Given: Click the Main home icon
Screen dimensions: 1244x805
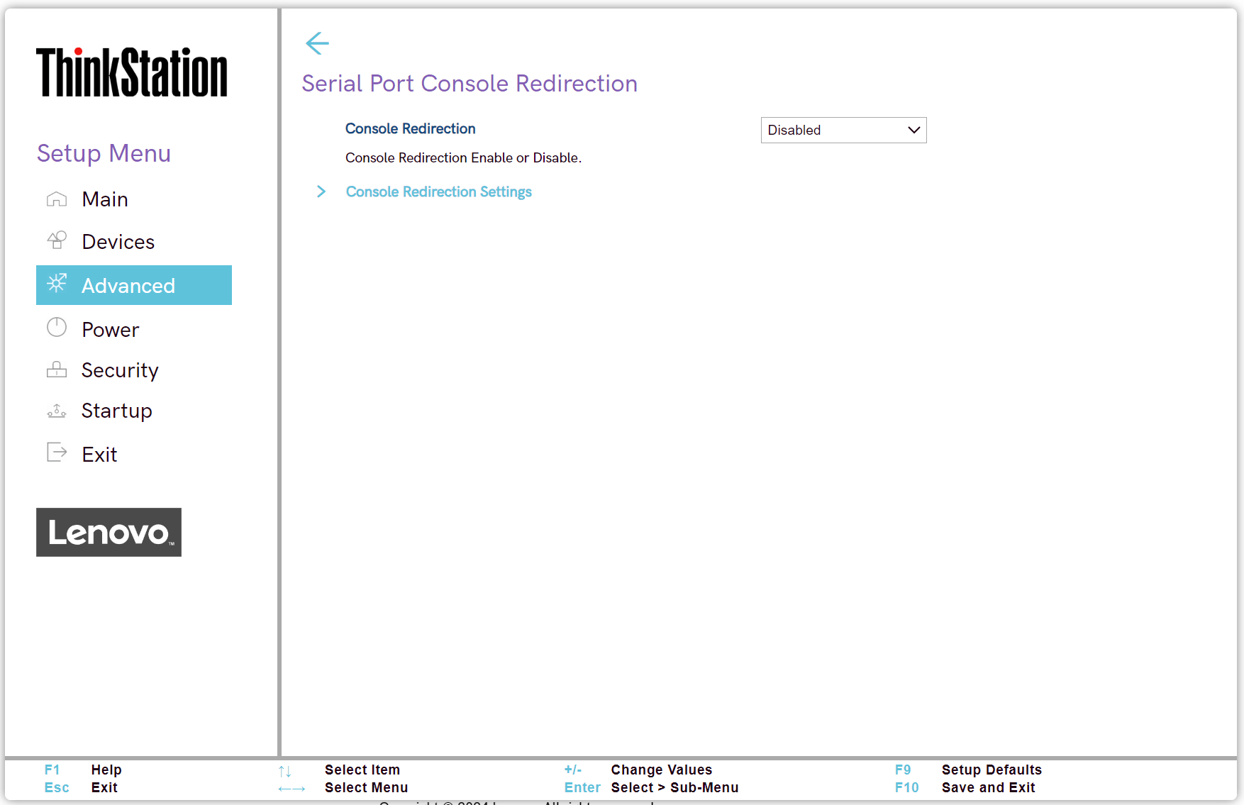Looking at the screenshot, I should coord(56,199).
